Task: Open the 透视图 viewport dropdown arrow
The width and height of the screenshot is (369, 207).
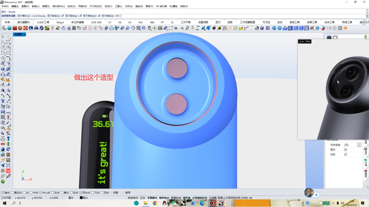Action: click(25, 34)
